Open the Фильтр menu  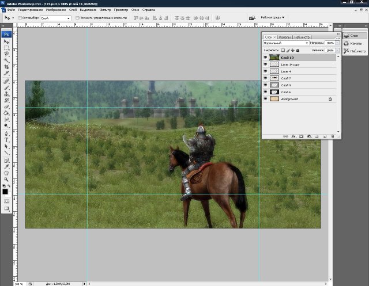(104, 10)
